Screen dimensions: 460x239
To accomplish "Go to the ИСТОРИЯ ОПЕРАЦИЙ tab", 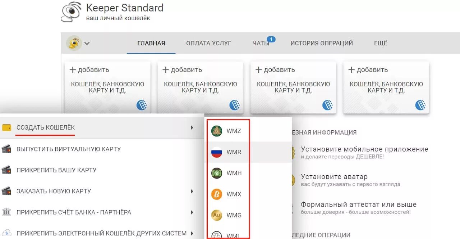I will coord(322,43).
